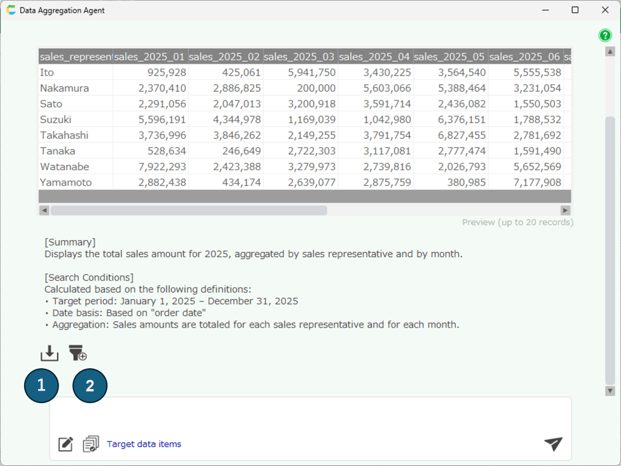Click the Data Aggregation Agent app icon
Viewport: 621px width, 466px height.
pyautogui.click(x=11, y=10)
